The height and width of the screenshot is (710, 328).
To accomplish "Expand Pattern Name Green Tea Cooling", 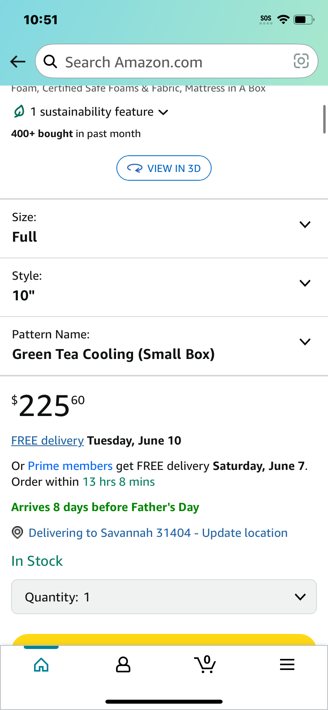I will [x=164, y=346].
